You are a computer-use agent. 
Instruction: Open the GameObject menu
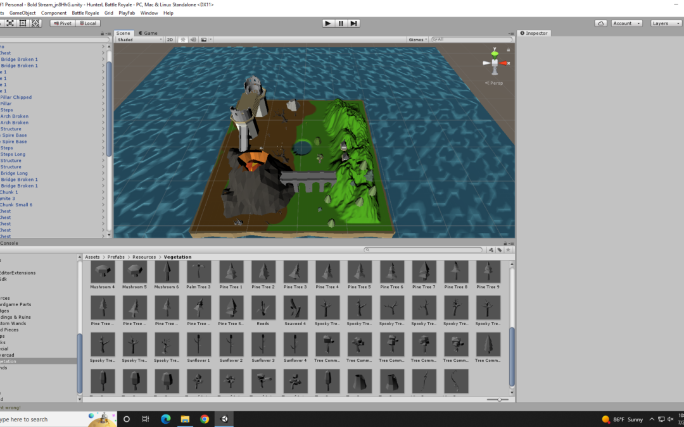click(x=22, y=13)
